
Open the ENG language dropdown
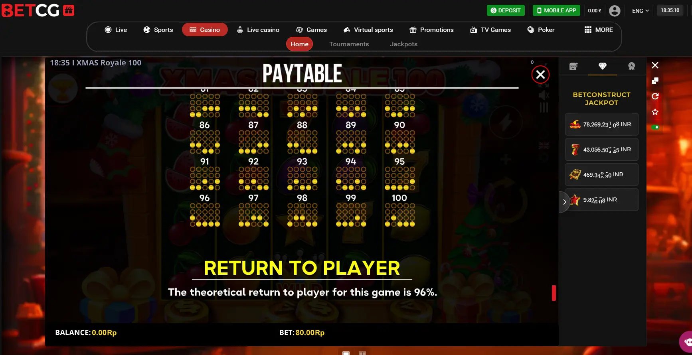point(641,11)
